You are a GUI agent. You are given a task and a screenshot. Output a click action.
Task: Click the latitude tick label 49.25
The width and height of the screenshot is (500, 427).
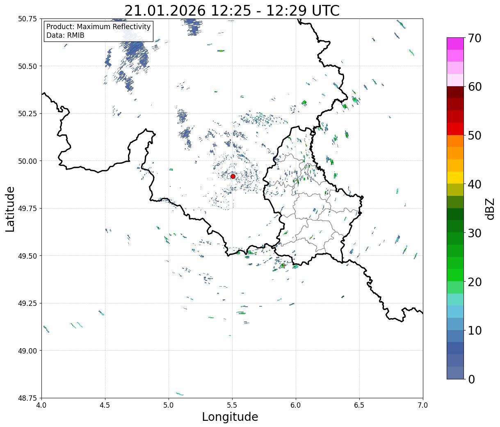[x=27, y=303]
